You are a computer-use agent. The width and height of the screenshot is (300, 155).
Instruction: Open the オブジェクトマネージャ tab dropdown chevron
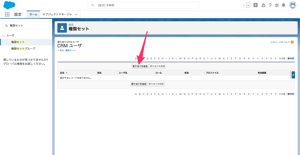[76, 15]
